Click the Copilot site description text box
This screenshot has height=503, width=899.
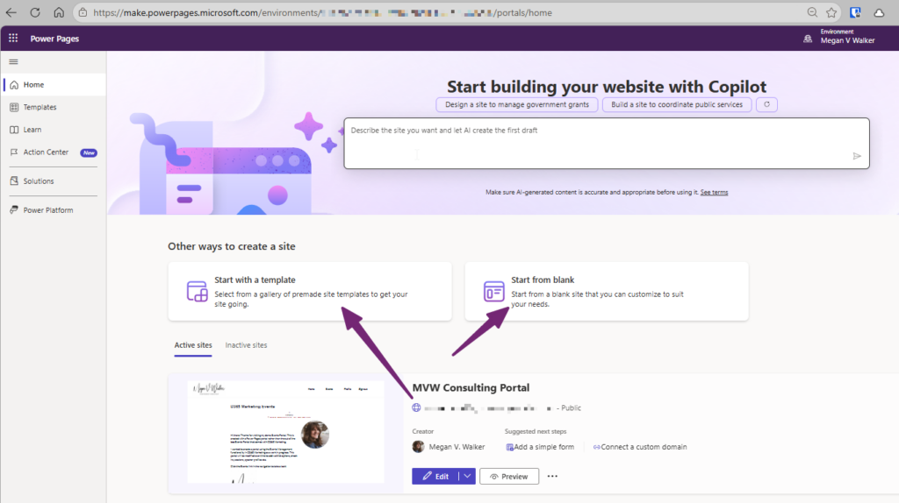[x=607, y=143]
